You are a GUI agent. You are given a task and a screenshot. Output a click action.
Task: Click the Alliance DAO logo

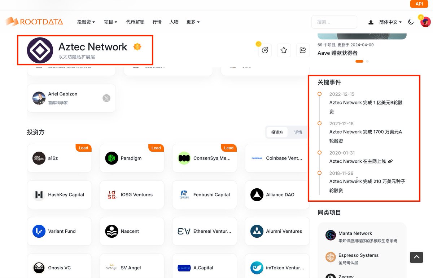(x=257, y=194)
